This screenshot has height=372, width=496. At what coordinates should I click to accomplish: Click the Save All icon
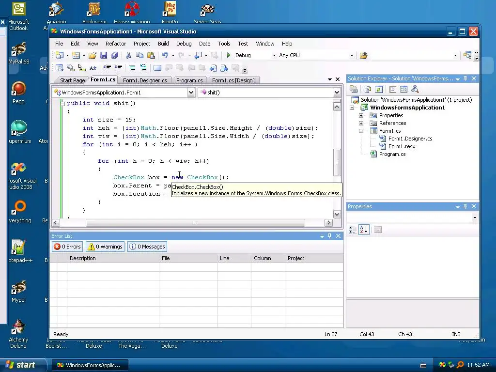tap(114, 55)
